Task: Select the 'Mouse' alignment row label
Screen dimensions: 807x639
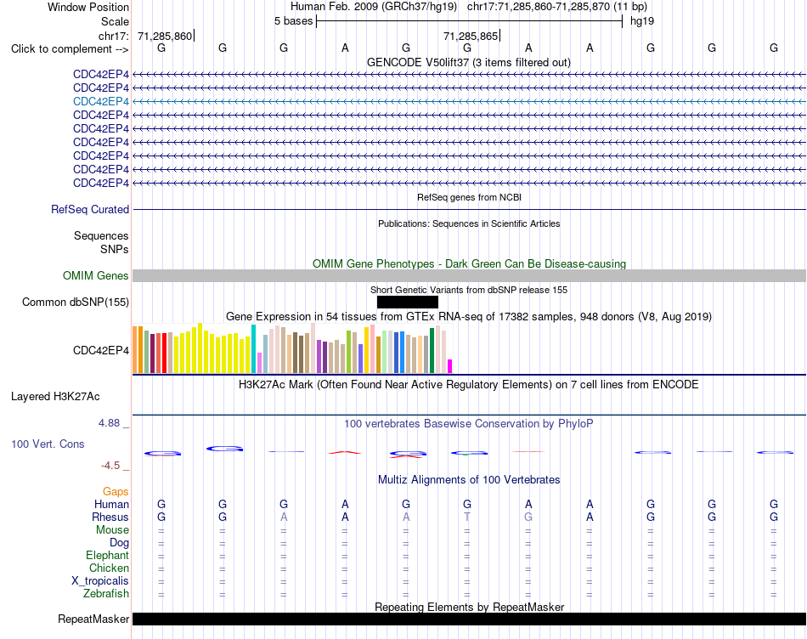Action: tap(112, 530)
